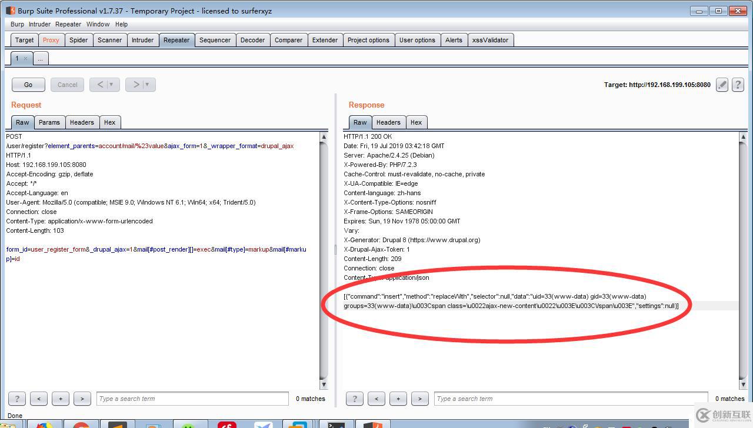Click the Request scrollbar up arrow
The height and width of the screenshot is (428, 753).
coord(324,137)
